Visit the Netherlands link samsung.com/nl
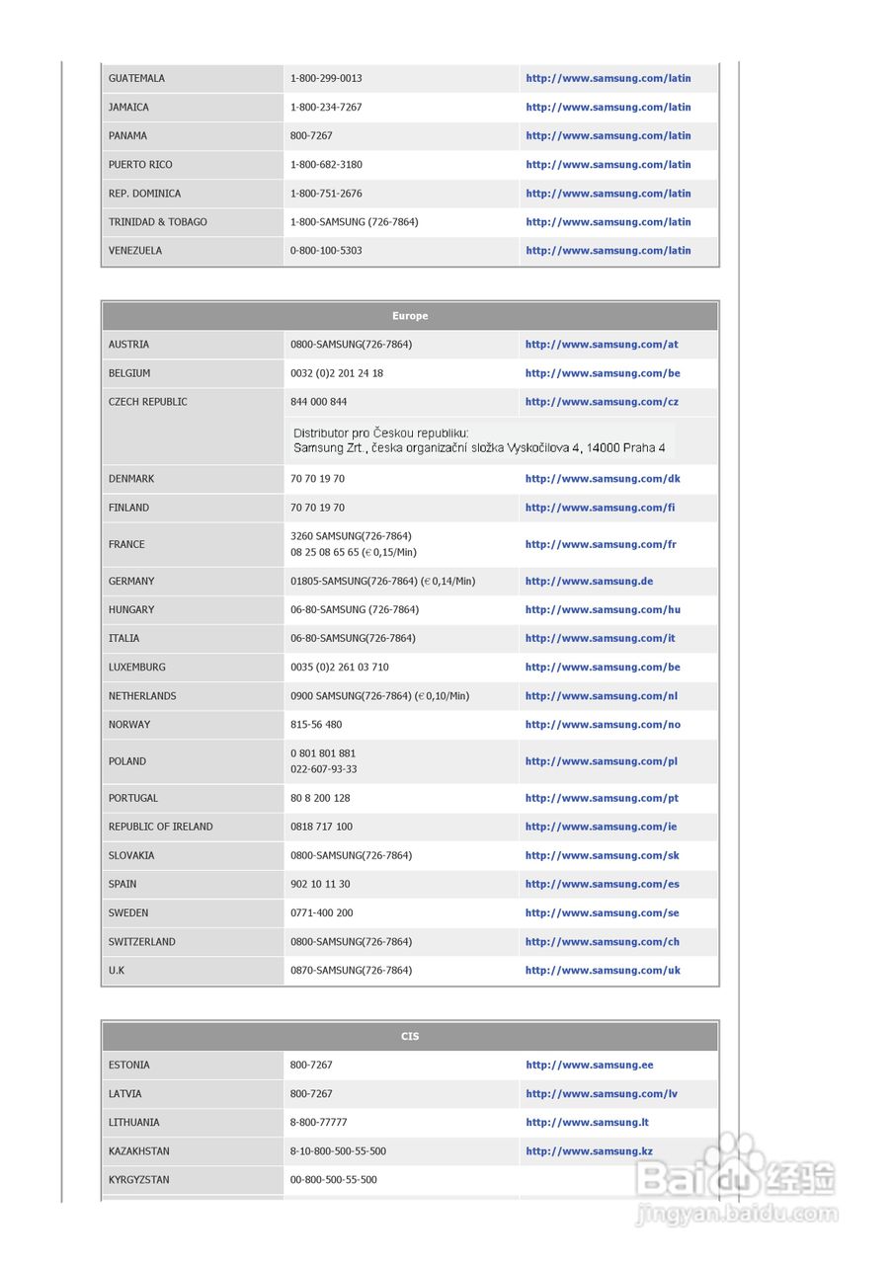The height and width of the screenshot is (1264, 894). pyautogui.click(x=602, y=696)
